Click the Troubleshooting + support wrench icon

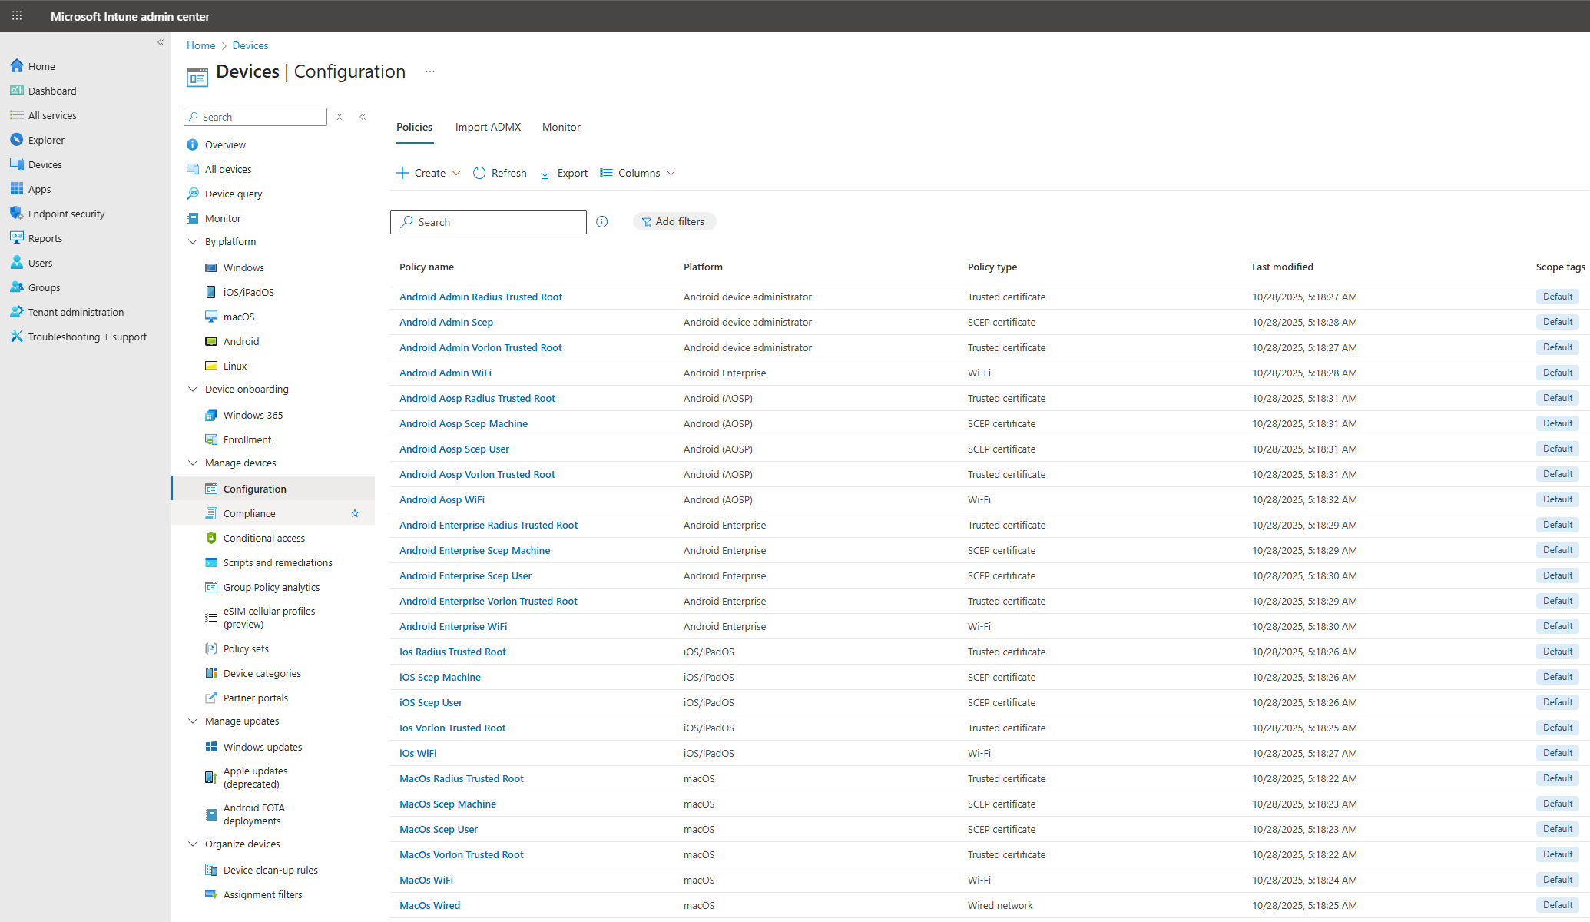(17, 337)
